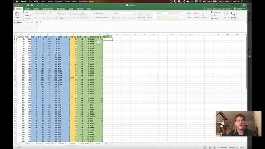Save the workbook with the disk icon

coord(32,5)
